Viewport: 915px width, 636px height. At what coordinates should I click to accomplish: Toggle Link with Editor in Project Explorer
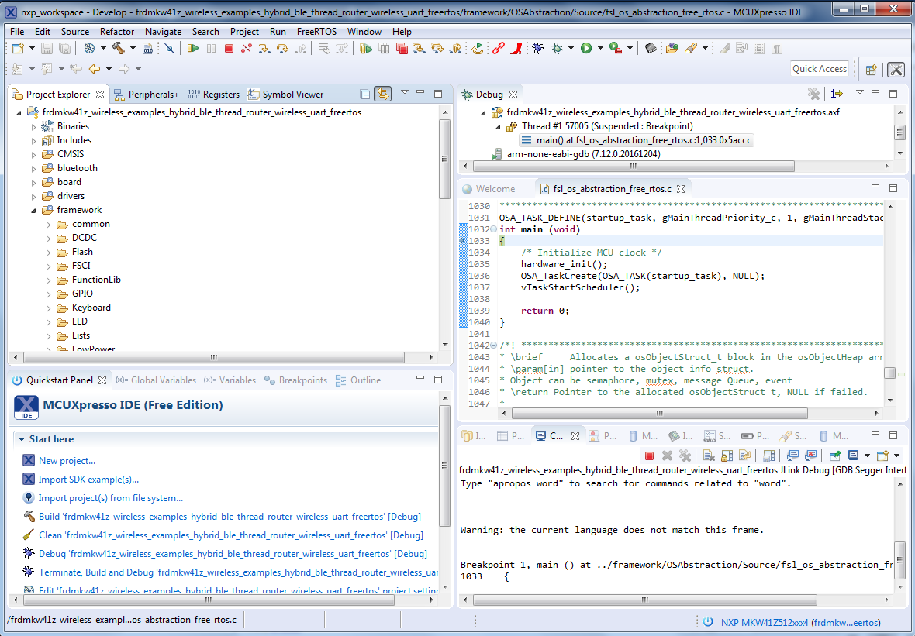[382, 95]
